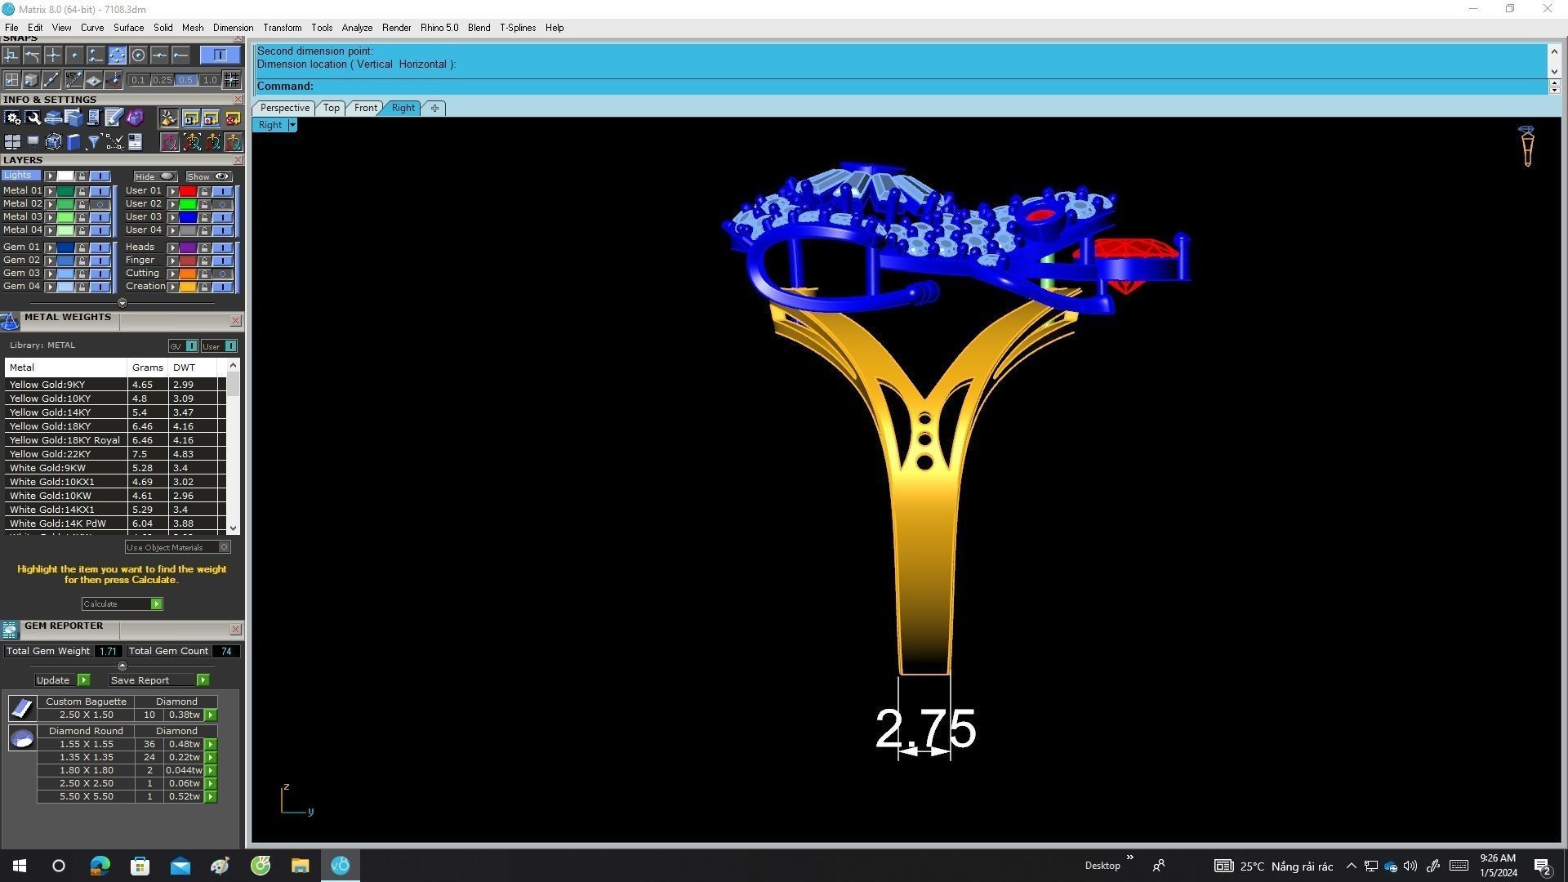Click the User 01 red color swatch
Screen dimensions: 1568x882
coord(188,191)
